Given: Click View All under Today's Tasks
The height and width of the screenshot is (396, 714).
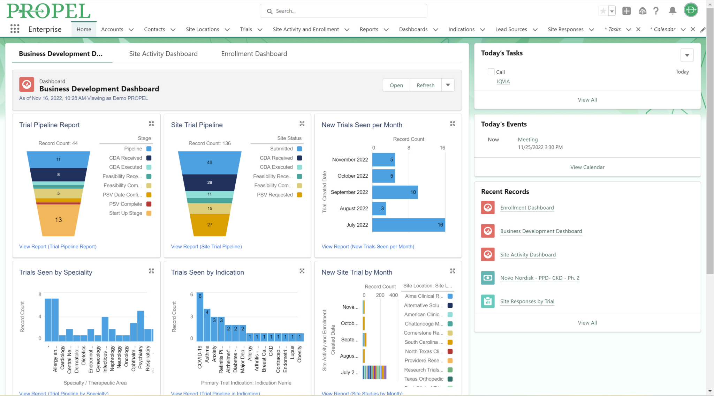Looking at the screenshot, I should pyautogui.click(x=587, y=100).
